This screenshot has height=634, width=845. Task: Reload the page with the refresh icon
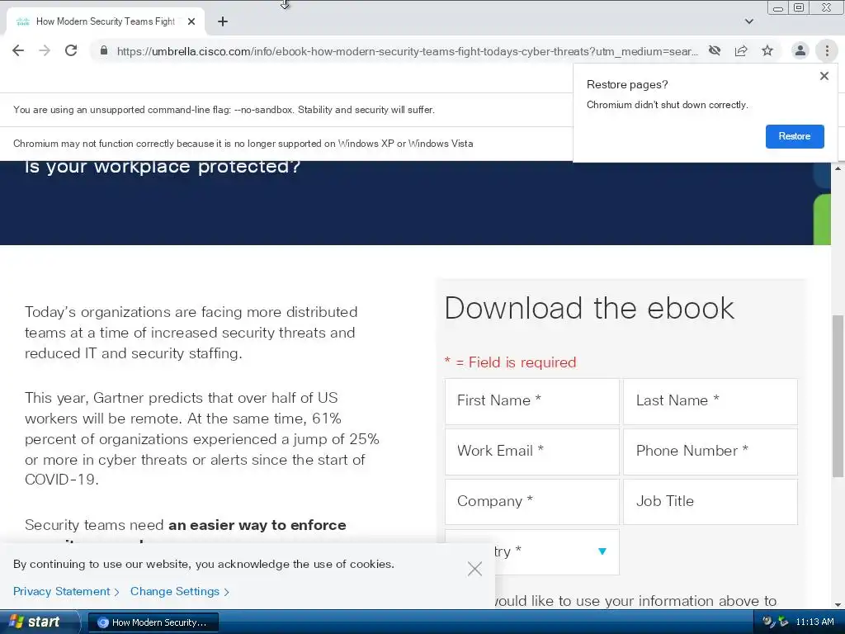tap(71, 50)
